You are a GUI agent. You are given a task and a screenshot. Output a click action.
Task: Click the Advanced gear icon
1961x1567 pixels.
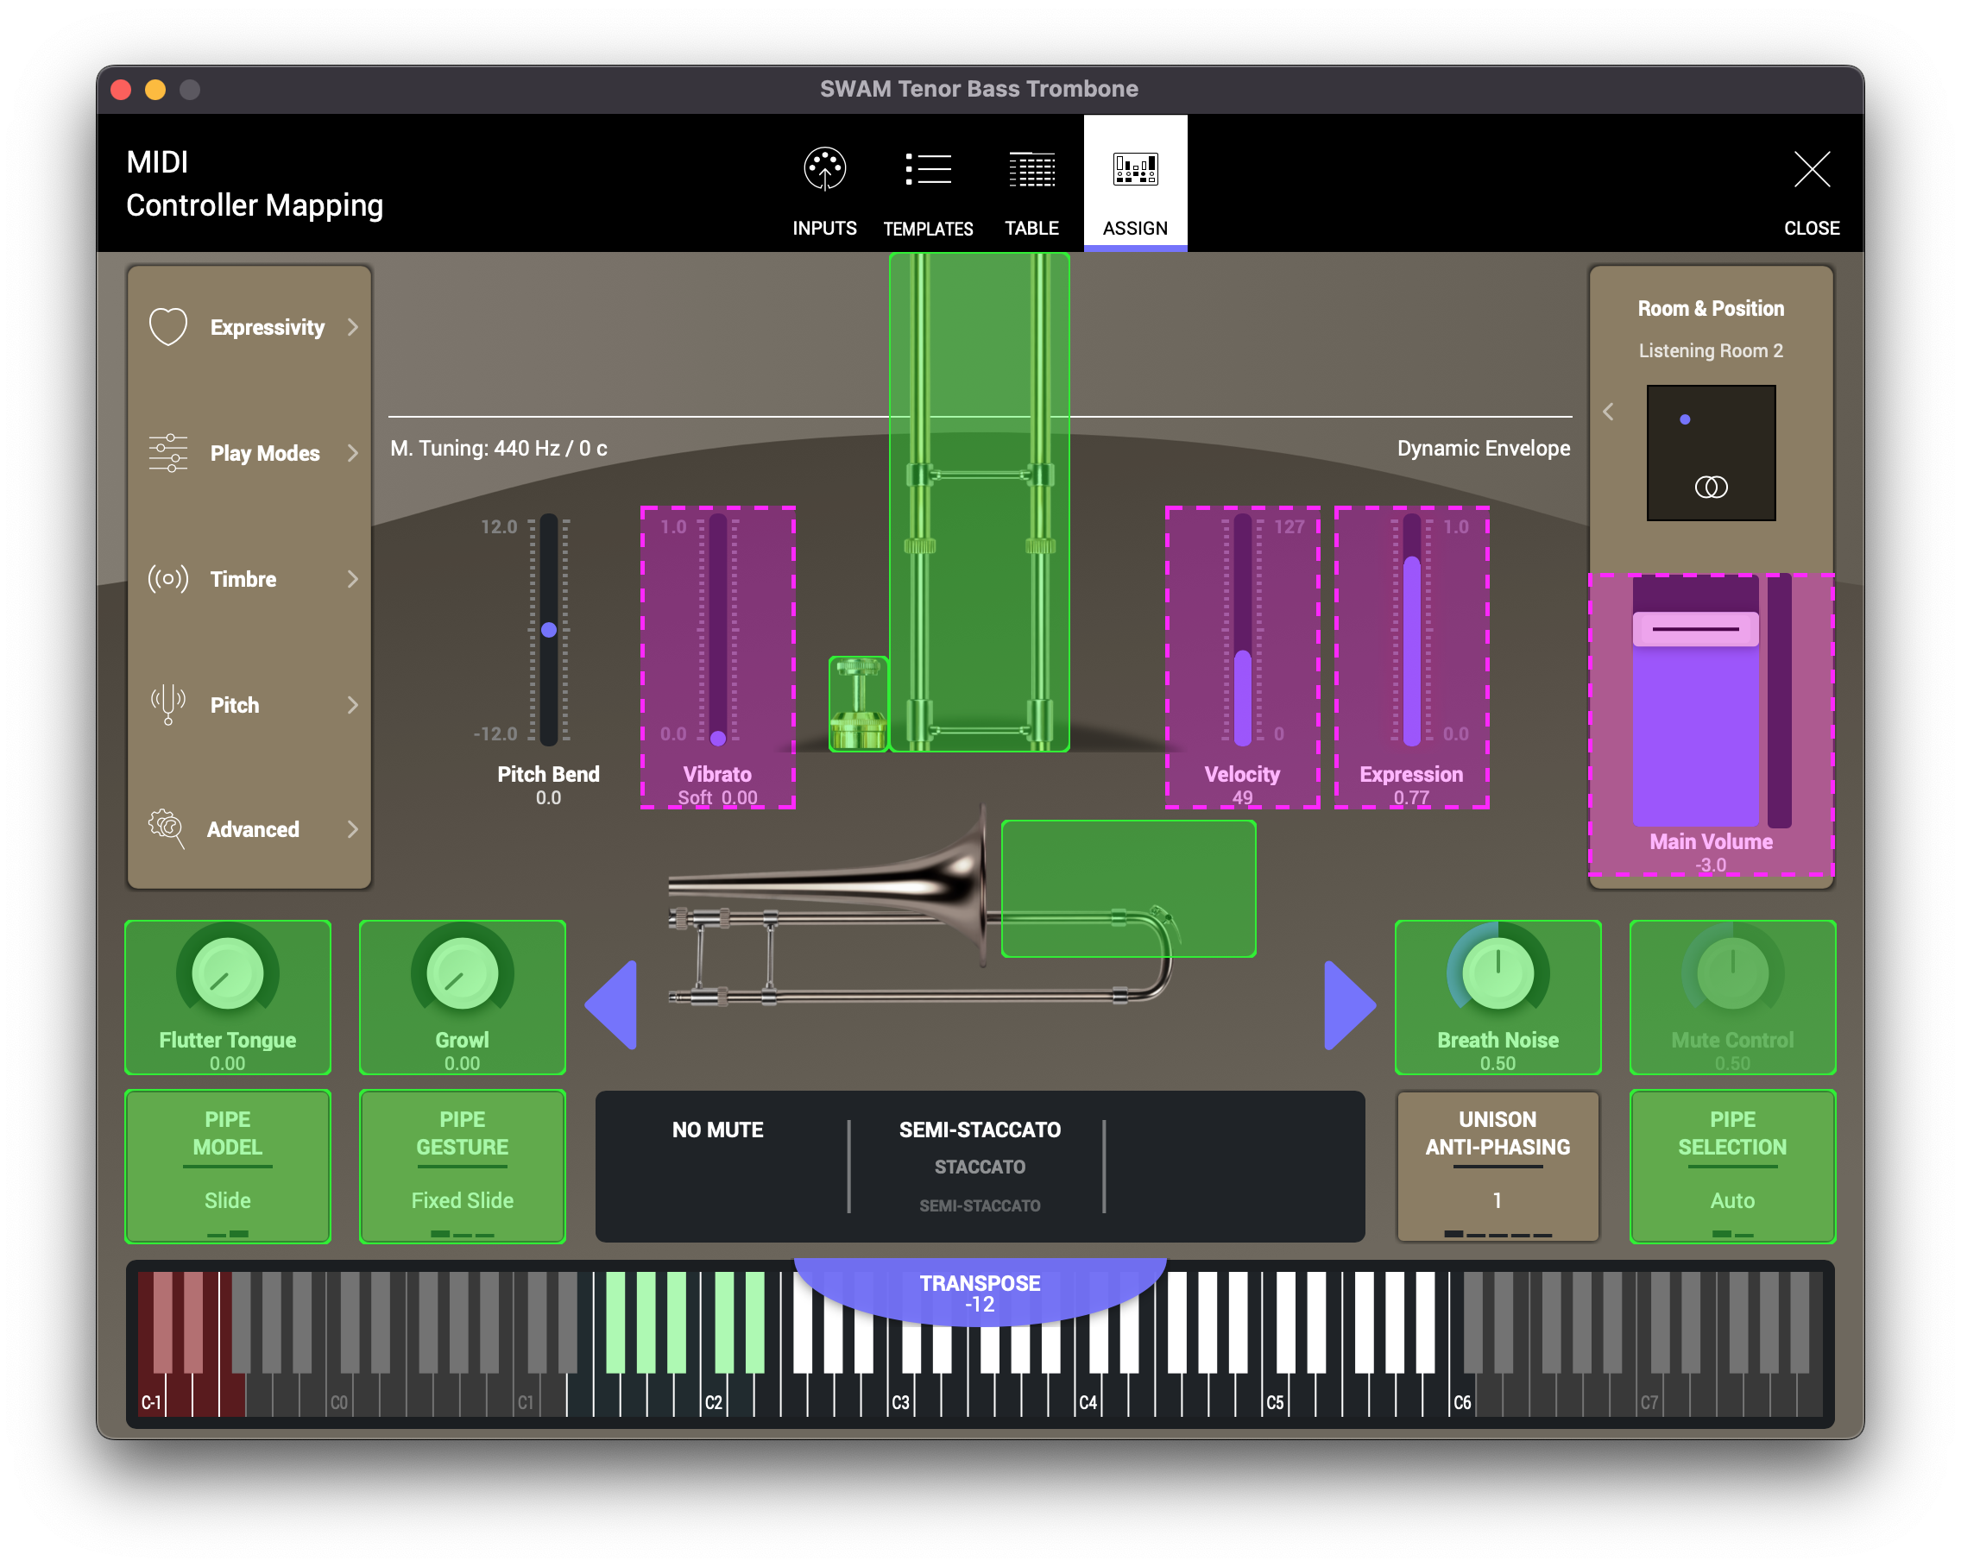pyautogui.click(x=167, y=828)
